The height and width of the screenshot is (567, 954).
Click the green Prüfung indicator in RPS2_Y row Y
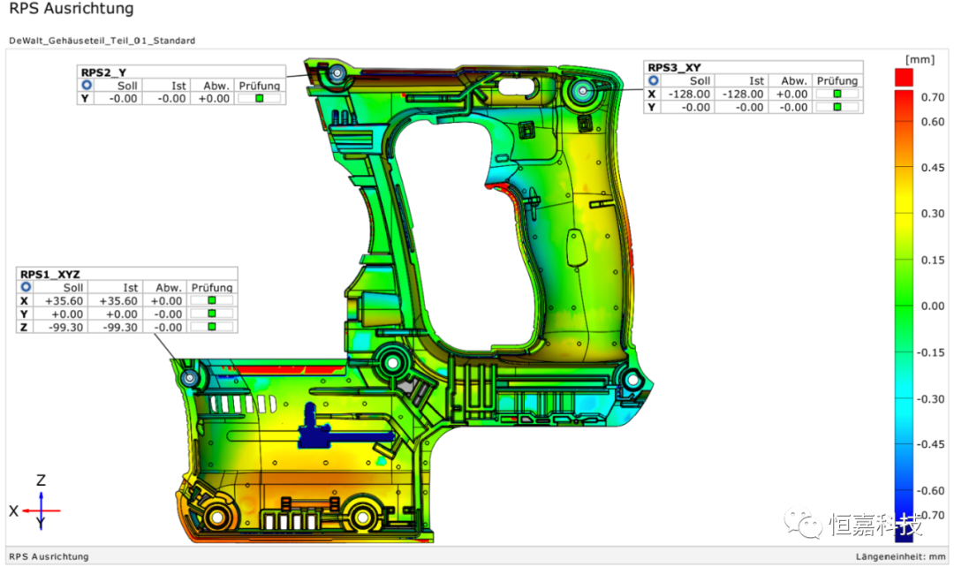(x=259, y=99)
